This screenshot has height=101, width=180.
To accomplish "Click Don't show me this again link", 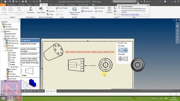I will (130, 15).
